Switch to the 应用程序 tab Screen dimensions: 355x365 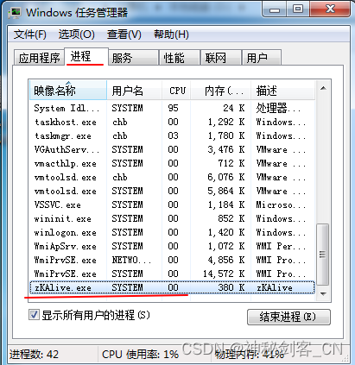(39, 58)
